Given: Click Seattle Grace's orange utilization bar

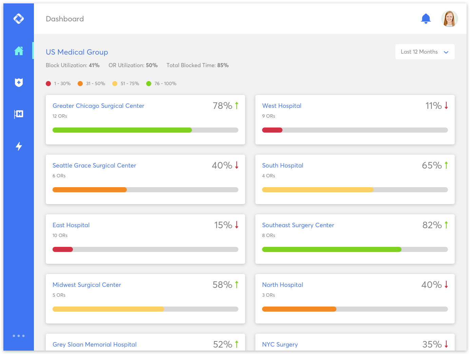Looking at the screenshot, I should pos(90,190).
